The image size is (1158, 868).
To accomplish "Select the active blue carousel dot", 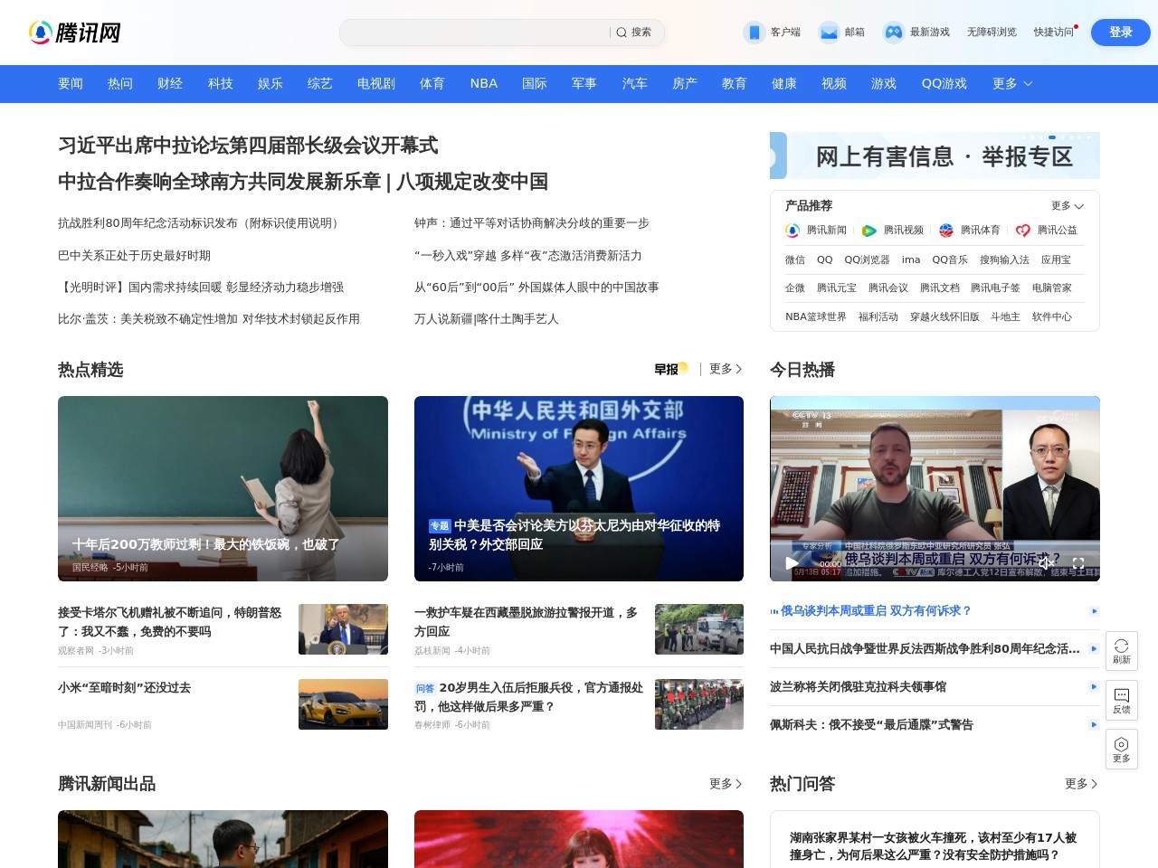I will 1052,137.
